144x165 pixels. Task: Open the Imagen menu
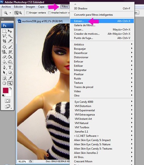pos(30,7)
